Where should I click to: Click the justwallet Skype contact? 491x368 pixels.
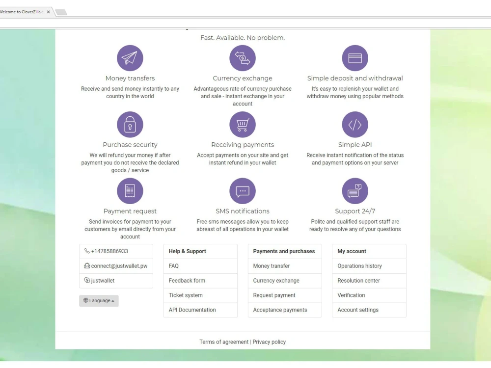(103, 281)
